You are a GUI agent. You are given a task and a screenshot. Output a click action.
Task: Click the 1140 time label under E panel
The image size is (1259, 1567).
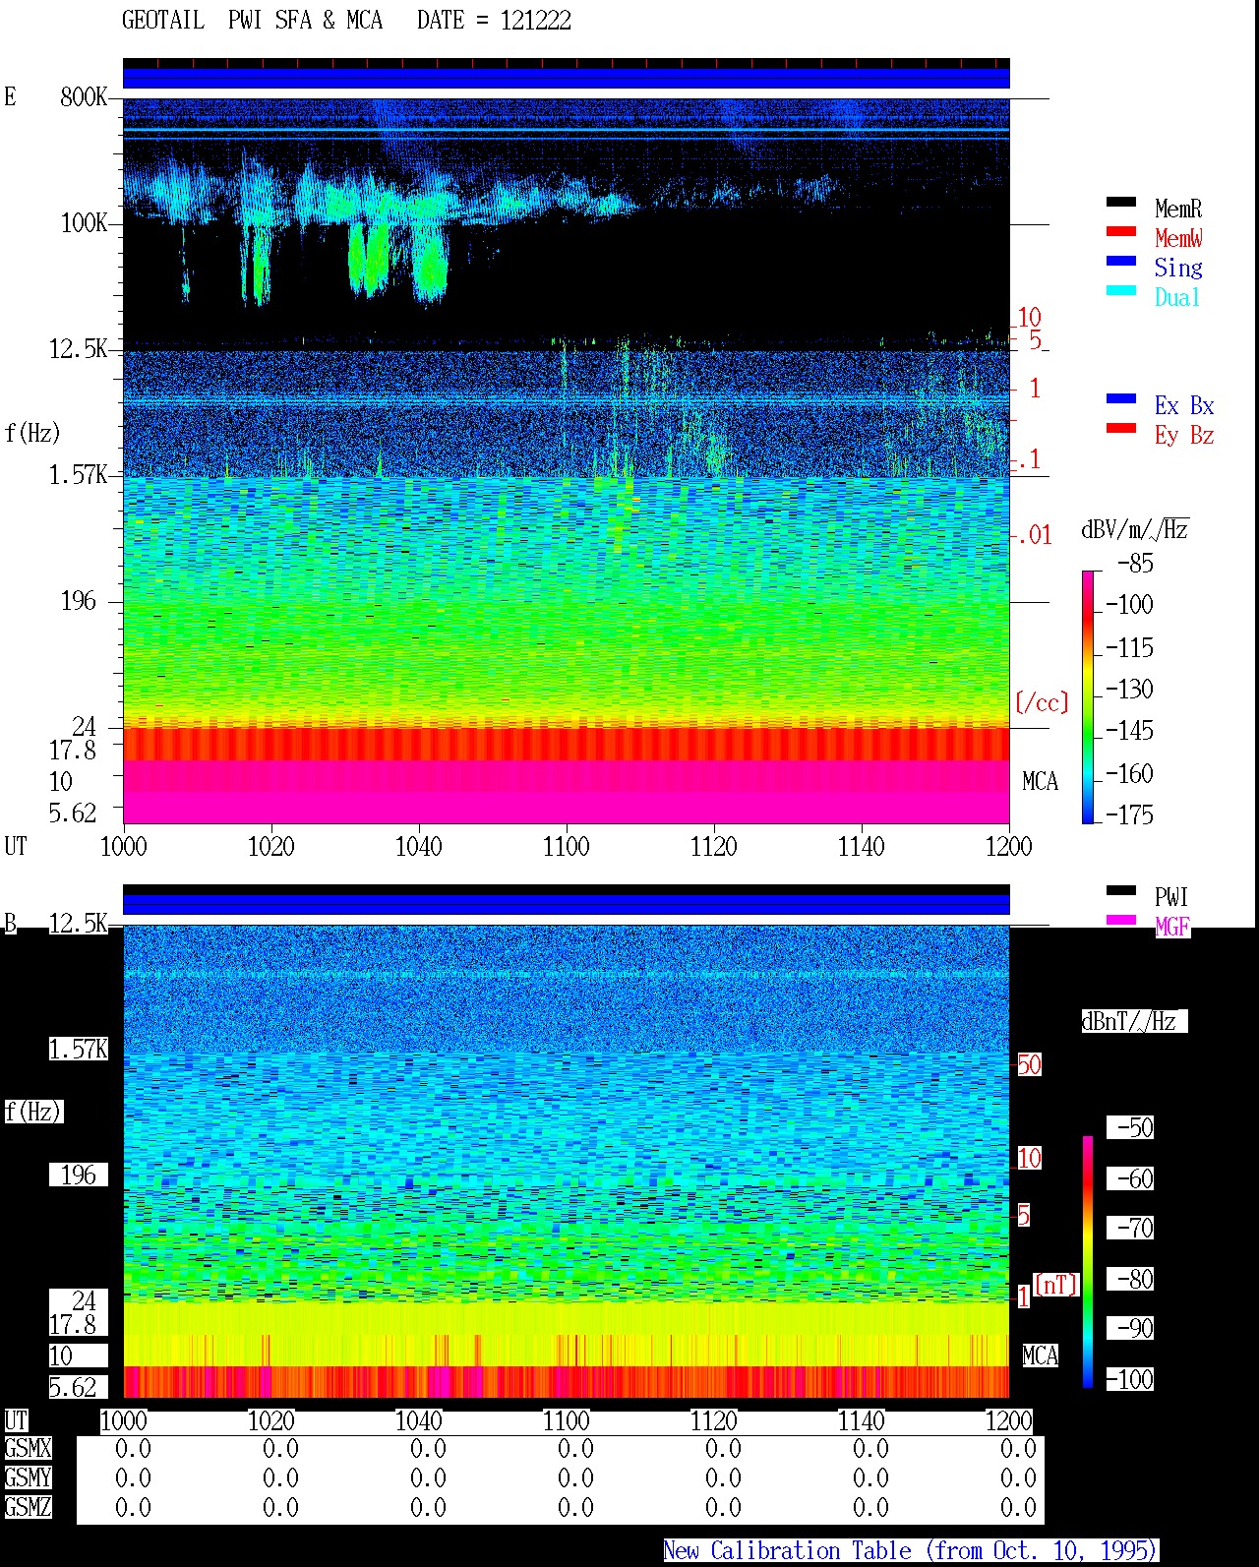(861, 846)
